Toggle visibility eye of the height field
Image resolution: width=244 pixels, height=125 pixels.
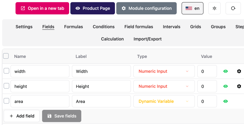coord(226,86)
